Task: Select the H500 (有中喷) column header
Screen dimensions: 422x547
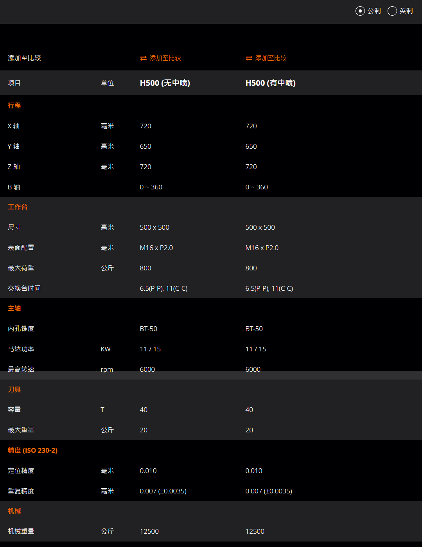Action: [x=270, y=83]
